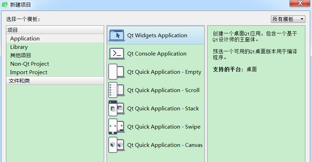312x162 pixels.
Task: Click the Qt Quick Application Stack icon
Action: tap(117, 108)
